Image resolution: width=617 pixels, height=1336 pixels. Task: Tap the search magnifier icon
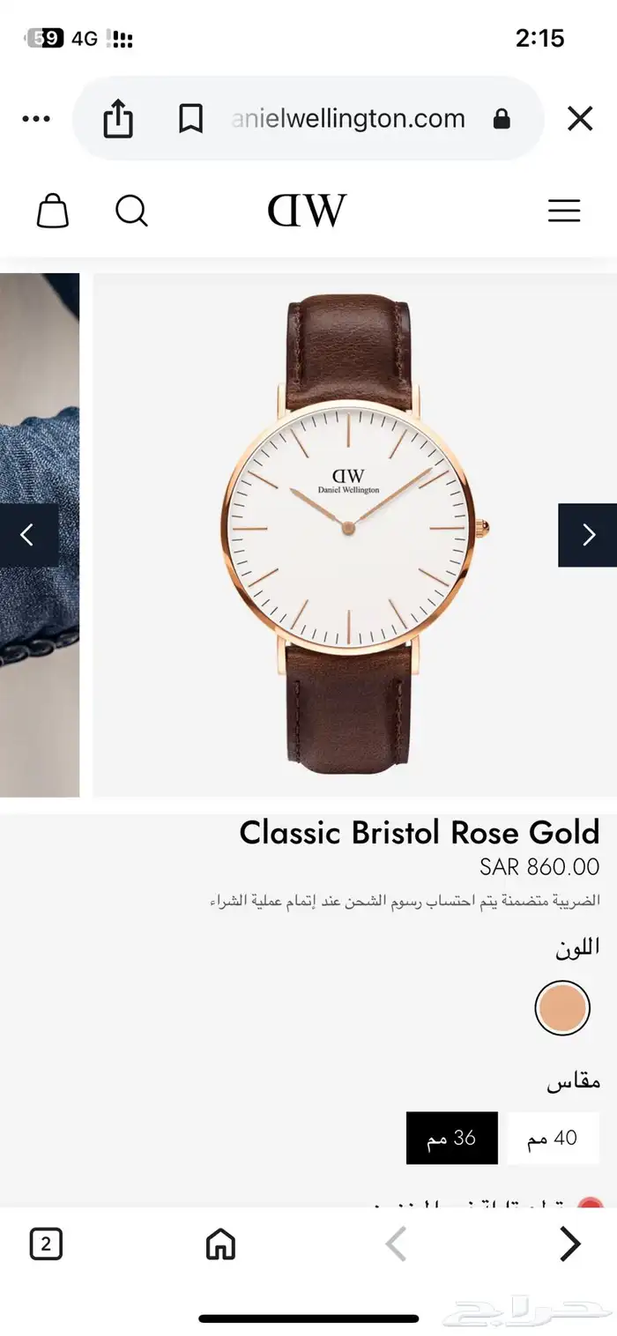coord(131,211)
